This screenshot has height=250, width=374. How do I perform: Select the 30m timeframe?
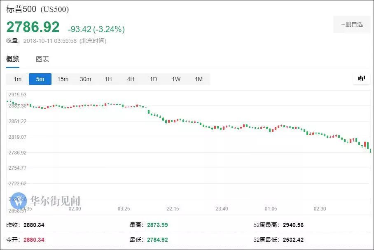coord(85,79)
